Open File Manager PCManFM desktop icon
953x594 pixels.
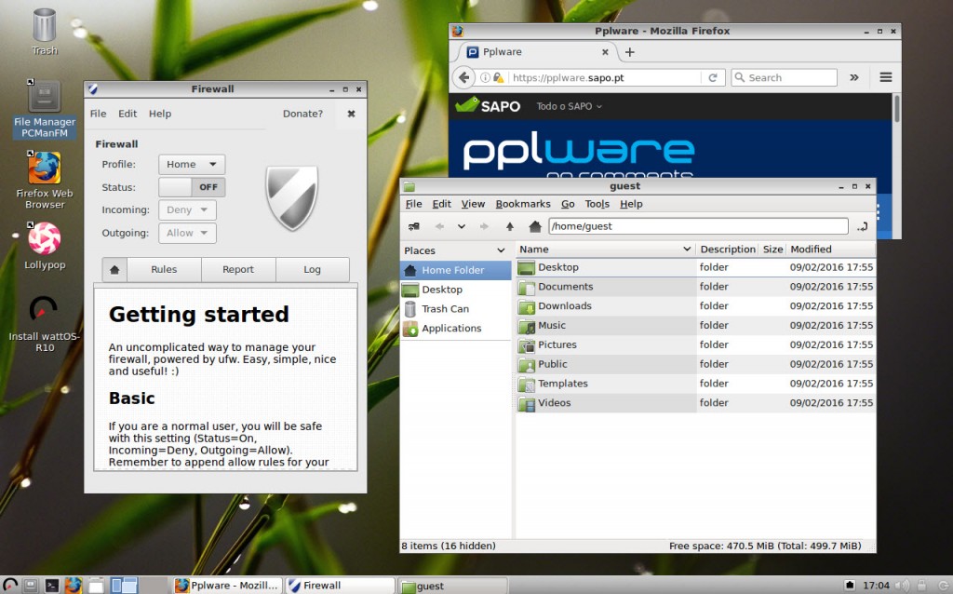[45, 108]
